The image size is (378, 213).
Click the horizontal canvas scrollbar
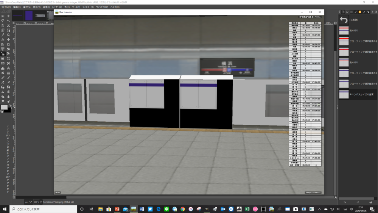tap(176, 197)
